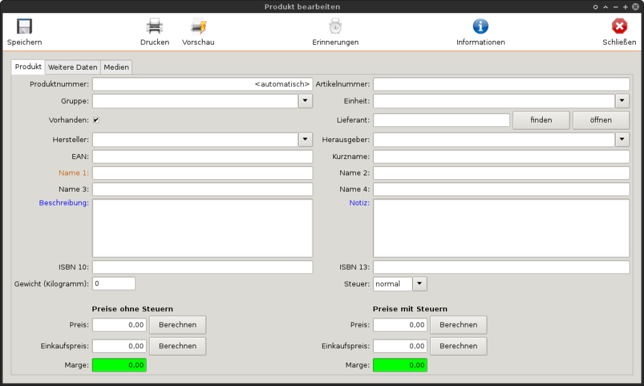The height and width of the screenshot is (386, 644).
Task: Toggle the Vorhanden checkbox
Action: 96,120
